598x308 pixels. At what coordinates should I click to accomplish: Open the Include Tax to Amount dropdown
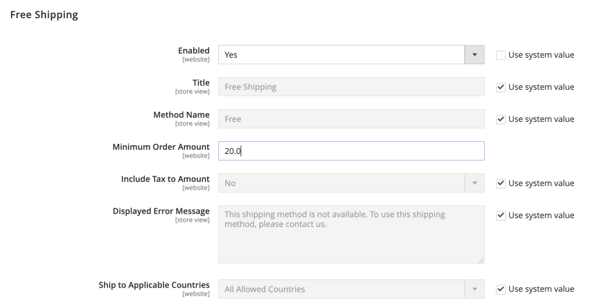coord(351,183)
